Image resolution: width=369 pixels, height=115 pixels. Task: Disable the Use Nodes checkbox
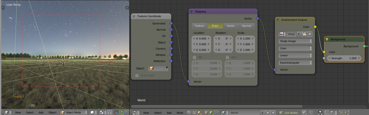[x=281, y=113]
